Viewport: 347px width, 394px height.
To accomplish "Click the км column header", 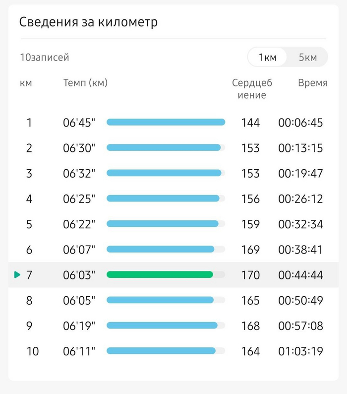I will click(x=26, y=83).
